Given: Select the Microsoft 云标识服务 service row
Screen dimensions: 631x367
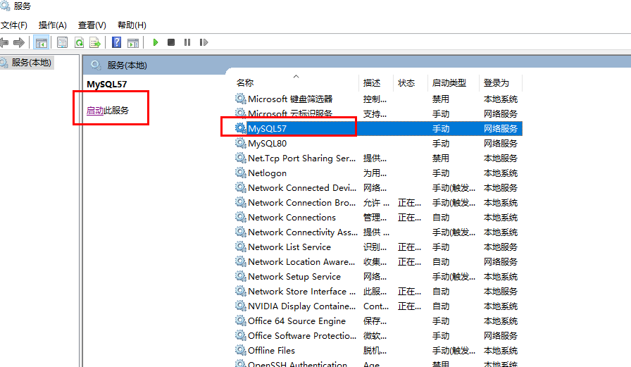Looking at the screenshot, I should tap(378, 114).
